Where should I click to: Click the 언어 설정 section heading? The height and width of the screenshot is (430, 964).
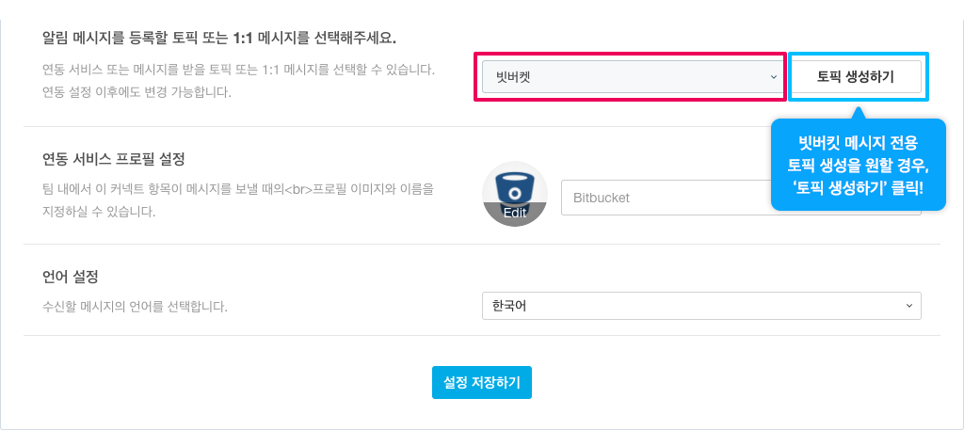(71, 277)
